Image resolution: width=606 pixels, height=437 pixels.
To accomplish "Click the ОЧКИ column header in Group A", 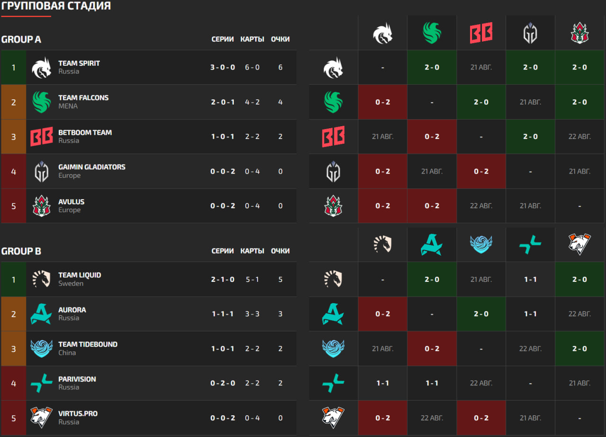I will tap(280, 39).
